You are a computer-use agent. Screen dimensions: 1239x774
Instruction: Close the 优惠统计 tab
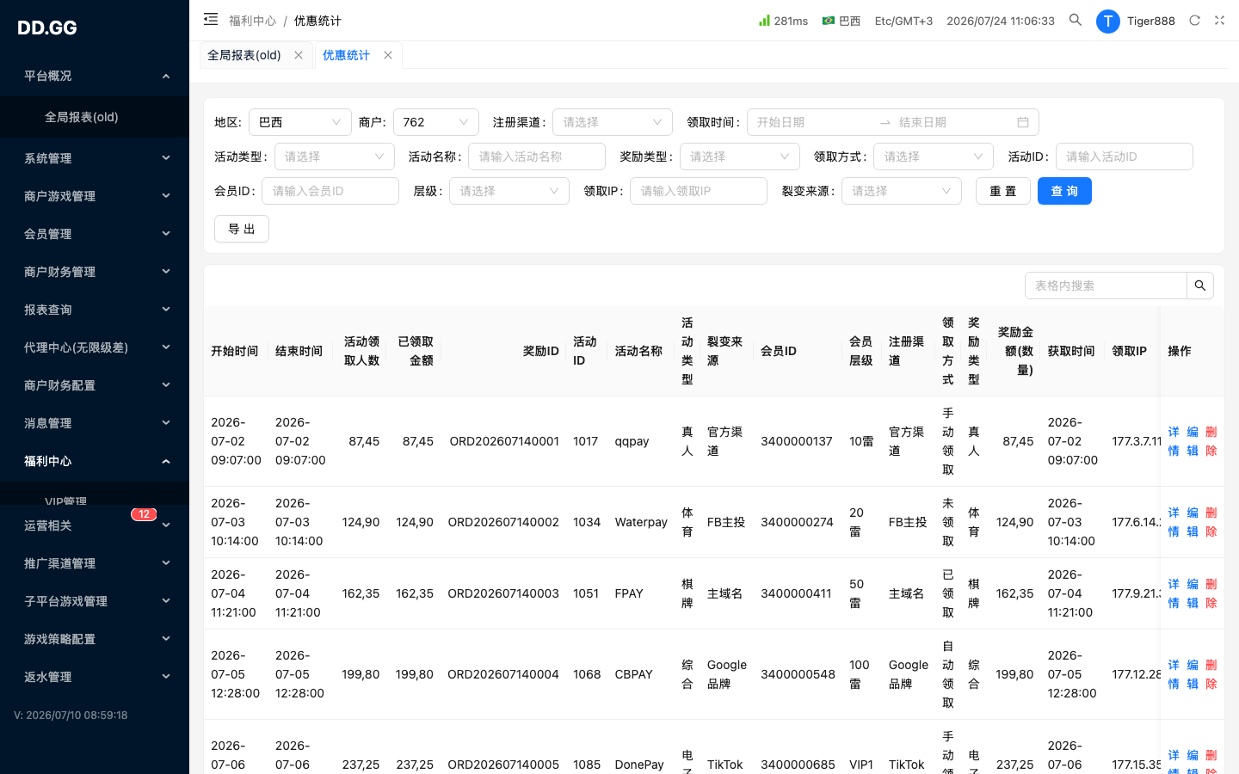click(x=388, y=55)
